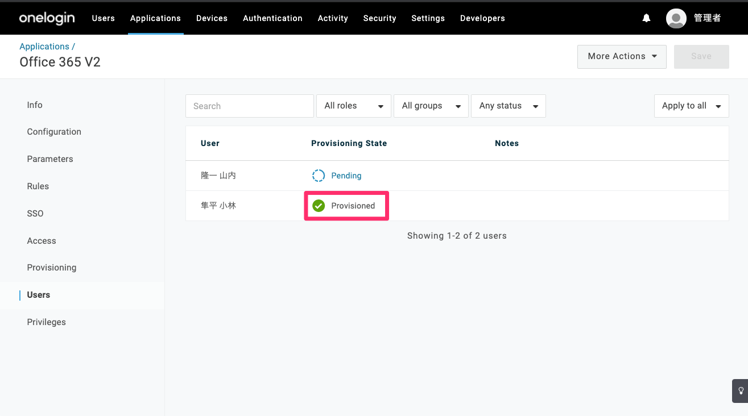Open the Activity top menu
The width and height of the screenshot is (748, 416).
pos(333,18)
